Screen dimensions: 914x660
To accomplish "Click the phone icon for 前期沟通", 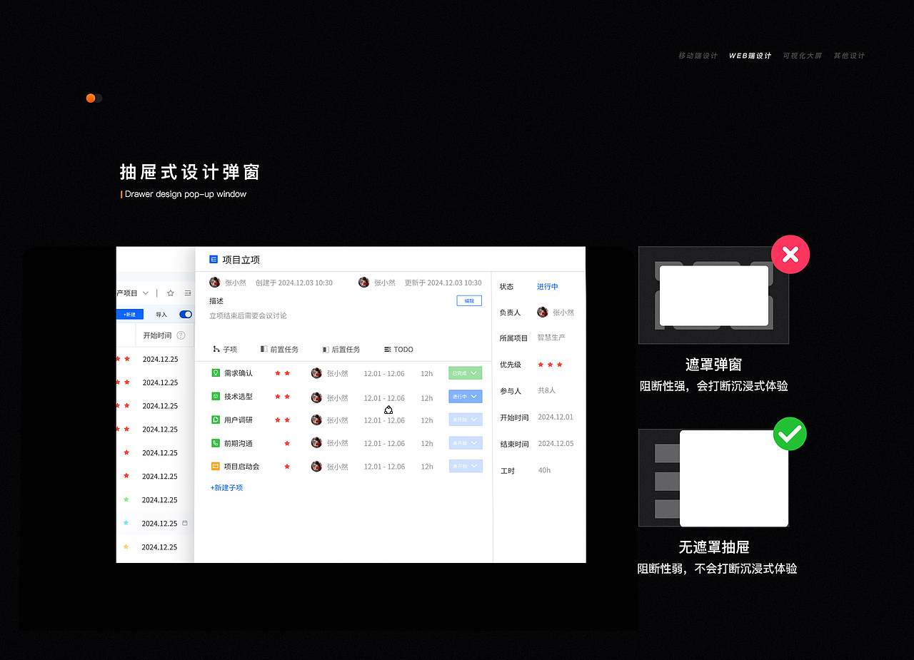I will [x=216, y=443].
